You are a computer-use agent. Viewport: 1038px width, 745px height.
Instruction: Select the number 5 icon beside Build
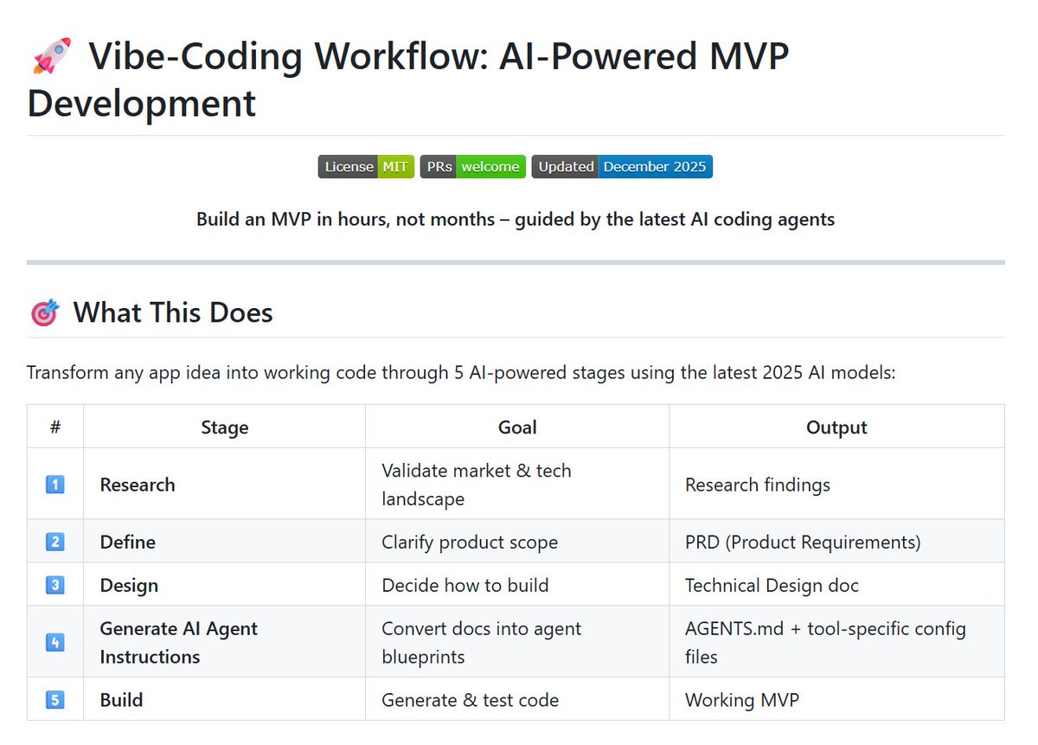(x=54, y=699)
